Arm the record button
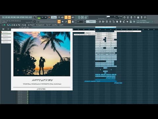This screenshot has width=158, height=119. (49, 18)
